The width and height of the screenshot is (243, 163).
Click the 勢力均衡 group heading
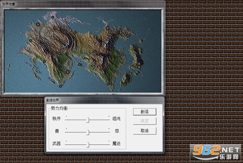59,108
